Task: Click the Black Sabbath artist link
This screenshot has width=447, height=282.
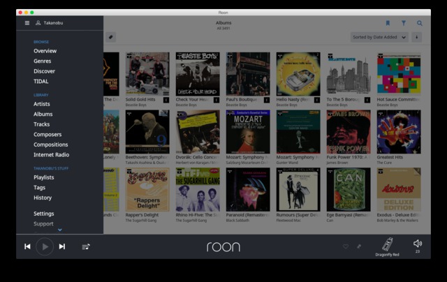Action: [x=237, y=221]
